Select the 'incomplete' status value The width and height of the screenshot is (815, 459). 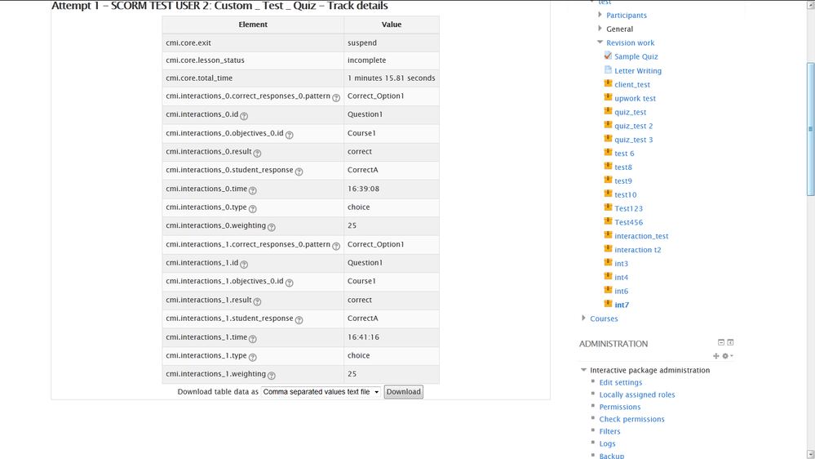point(367,60)
